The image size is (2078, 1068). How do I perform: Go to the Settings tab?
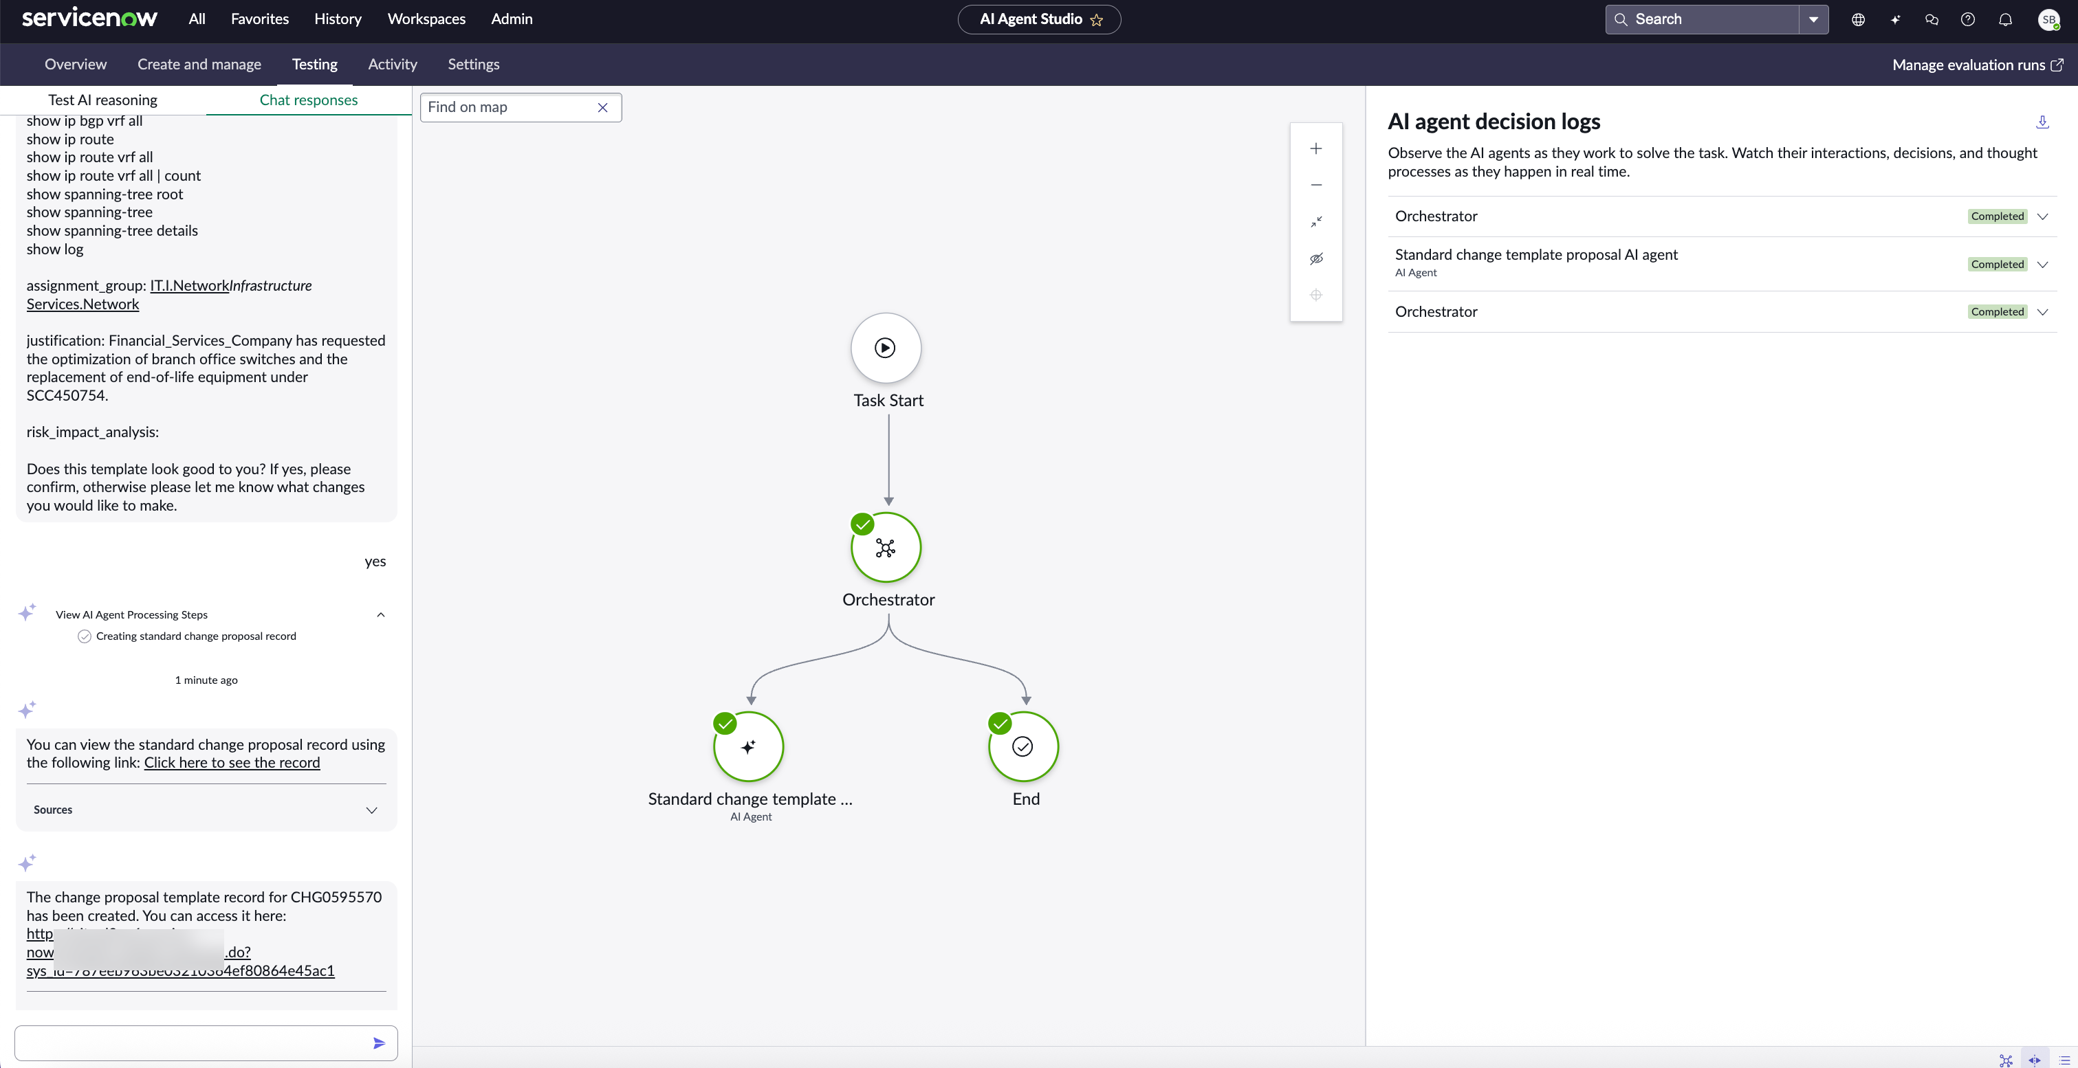coord(474,65)
